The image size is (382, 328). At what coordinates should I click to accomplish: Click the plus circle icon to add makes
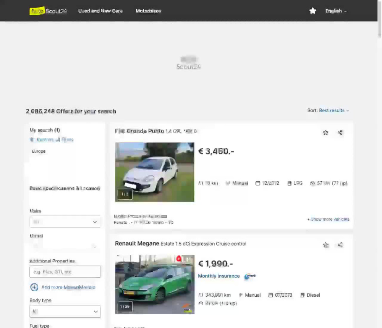click(34, 287)
